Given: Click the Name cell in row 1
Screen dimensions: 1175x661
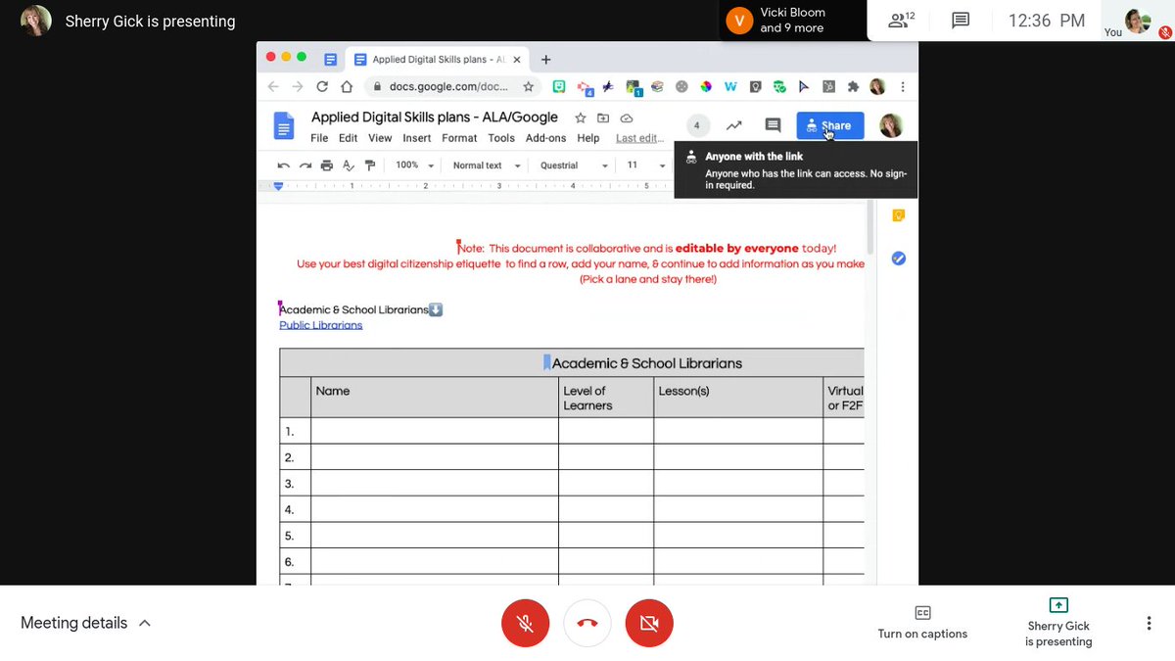Looking at the screenshot, I should [x=435, y=431].
